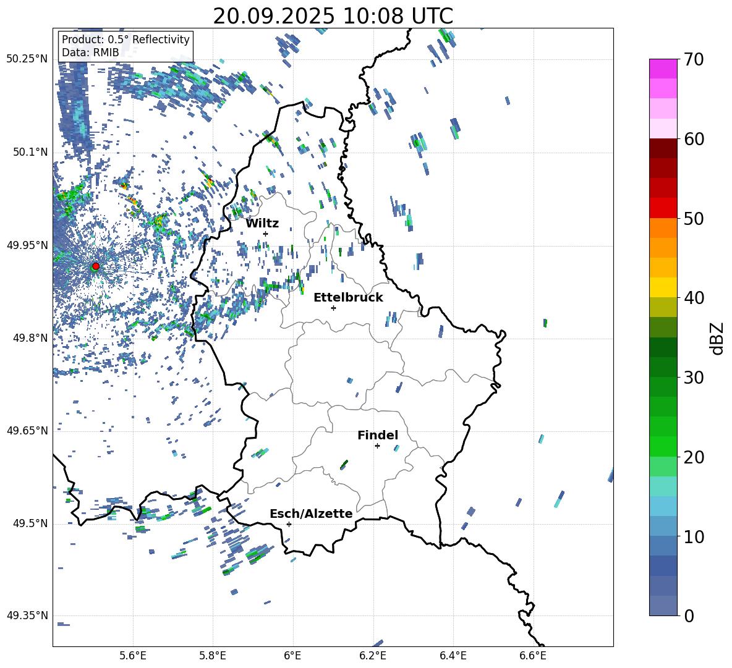
Task: Click the 5.8°E longitude label
Action: point(213,656)
